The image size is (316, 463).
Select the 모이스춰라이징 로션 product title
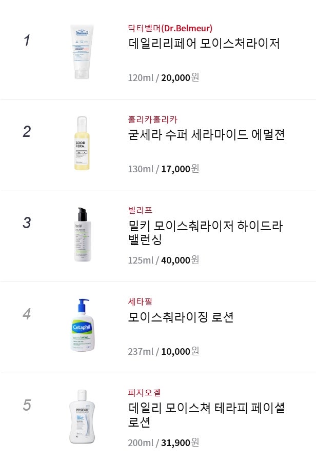181,317
